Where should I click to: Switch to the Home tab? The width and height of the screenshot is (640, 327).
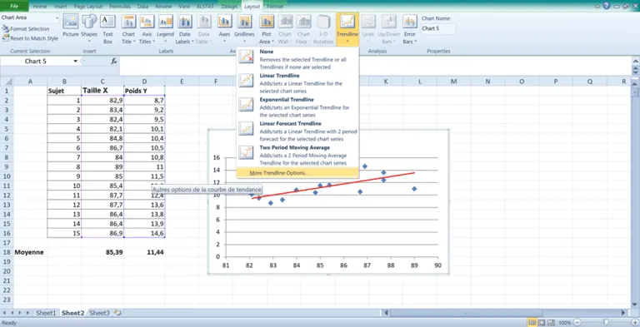click(x=40, y=7)
